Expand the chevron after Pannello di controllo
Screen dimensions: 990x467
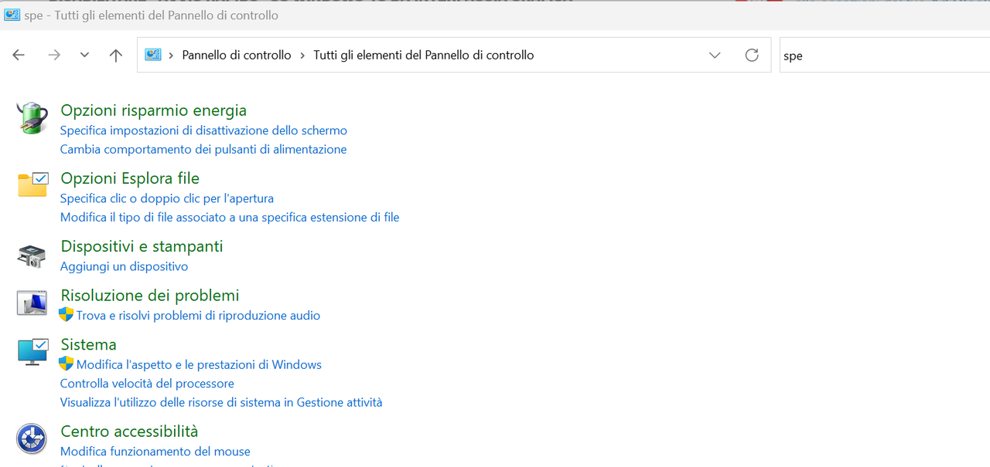coord(302,55)
